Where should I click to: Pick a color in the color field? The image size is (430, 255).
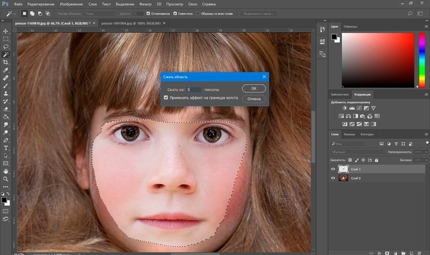pos(378,60)
